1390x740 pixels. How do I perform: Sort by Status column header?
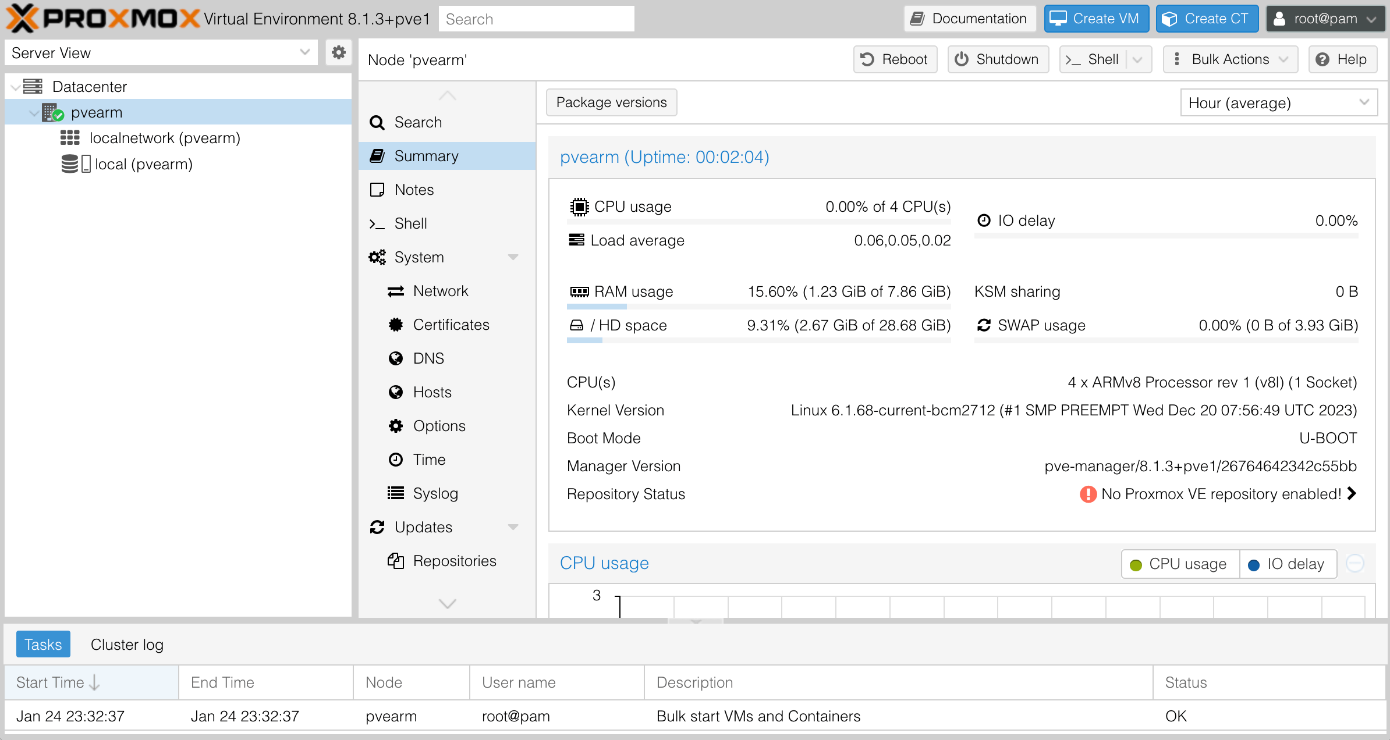pos(1268,682)
